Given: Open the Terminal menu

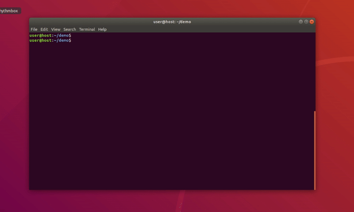Looking at the screenshot, I should tap(87, 29).
